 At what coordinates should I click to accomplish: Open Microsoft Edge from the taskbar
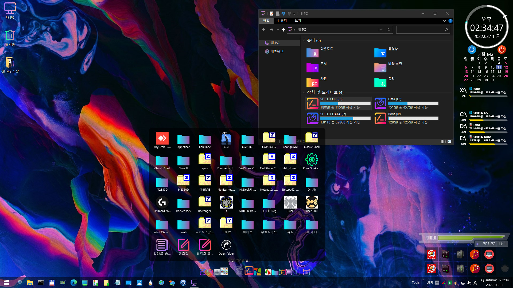74,283
